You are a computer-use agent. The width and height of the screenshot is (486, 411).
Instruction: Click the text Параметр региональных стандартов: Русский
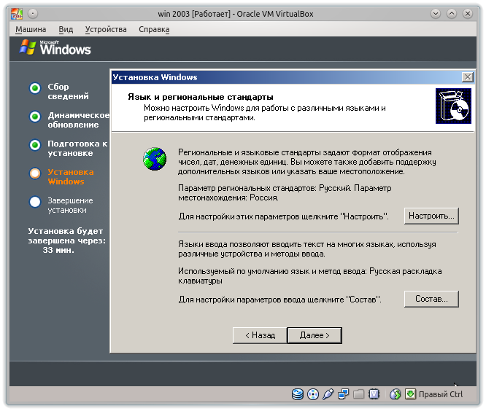point(265,188)
